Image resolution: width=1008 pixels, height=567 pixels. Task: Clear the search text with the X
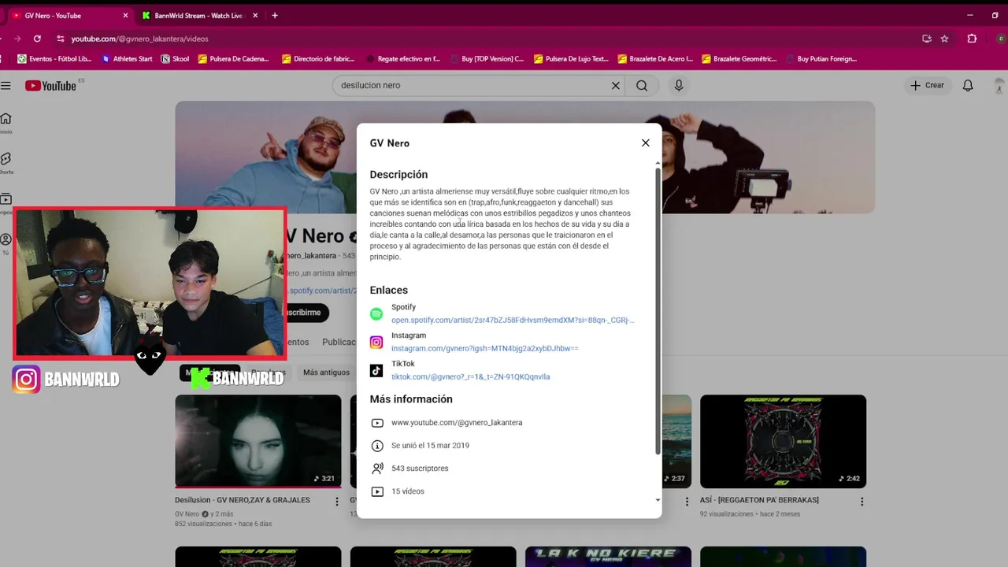click(616, 85)
